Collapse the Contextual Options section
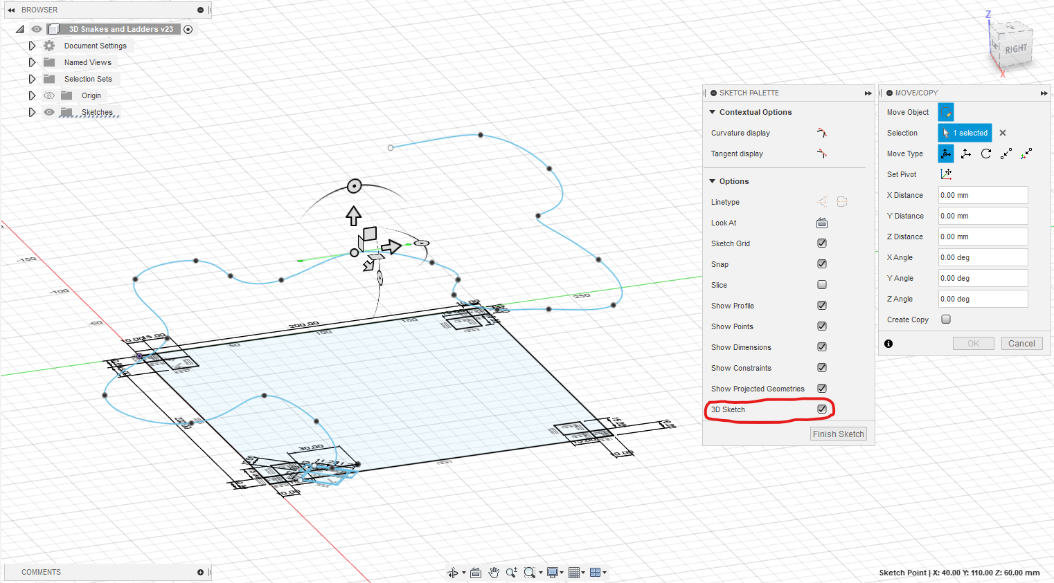This screenshot has height=583, width=1054. (712, 112)
